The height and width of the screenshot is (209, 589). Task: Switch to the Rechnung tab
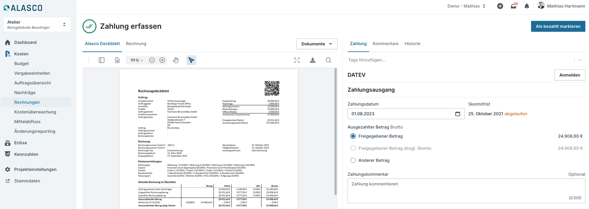tap(136, 44)
